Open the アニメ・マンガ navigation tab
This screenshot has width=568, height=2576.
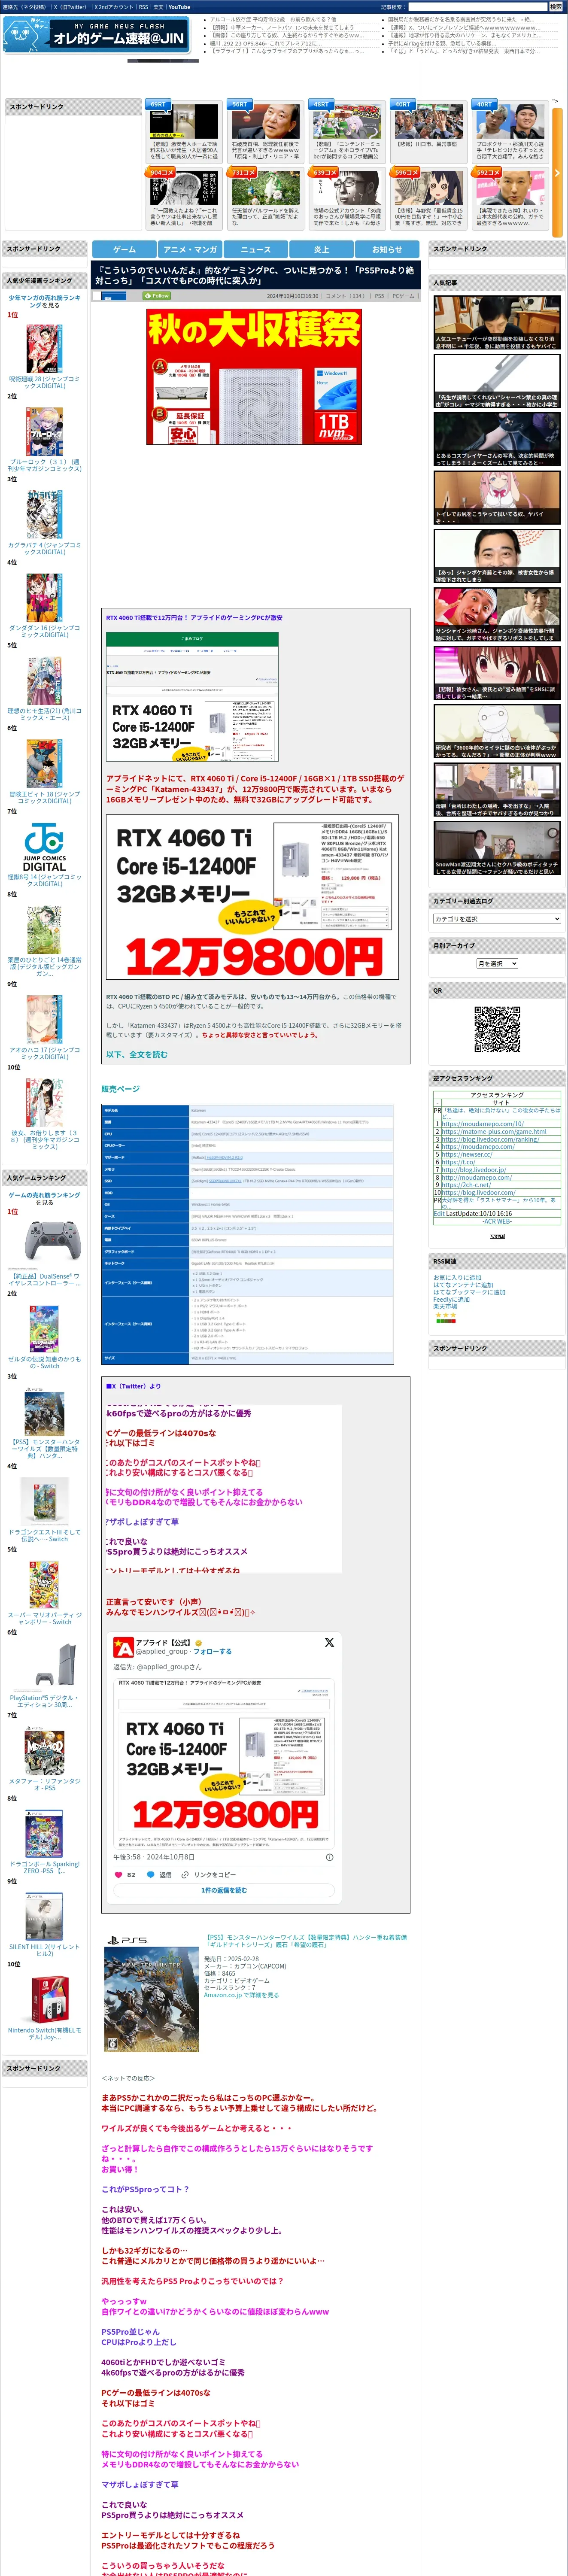point(190,249)
